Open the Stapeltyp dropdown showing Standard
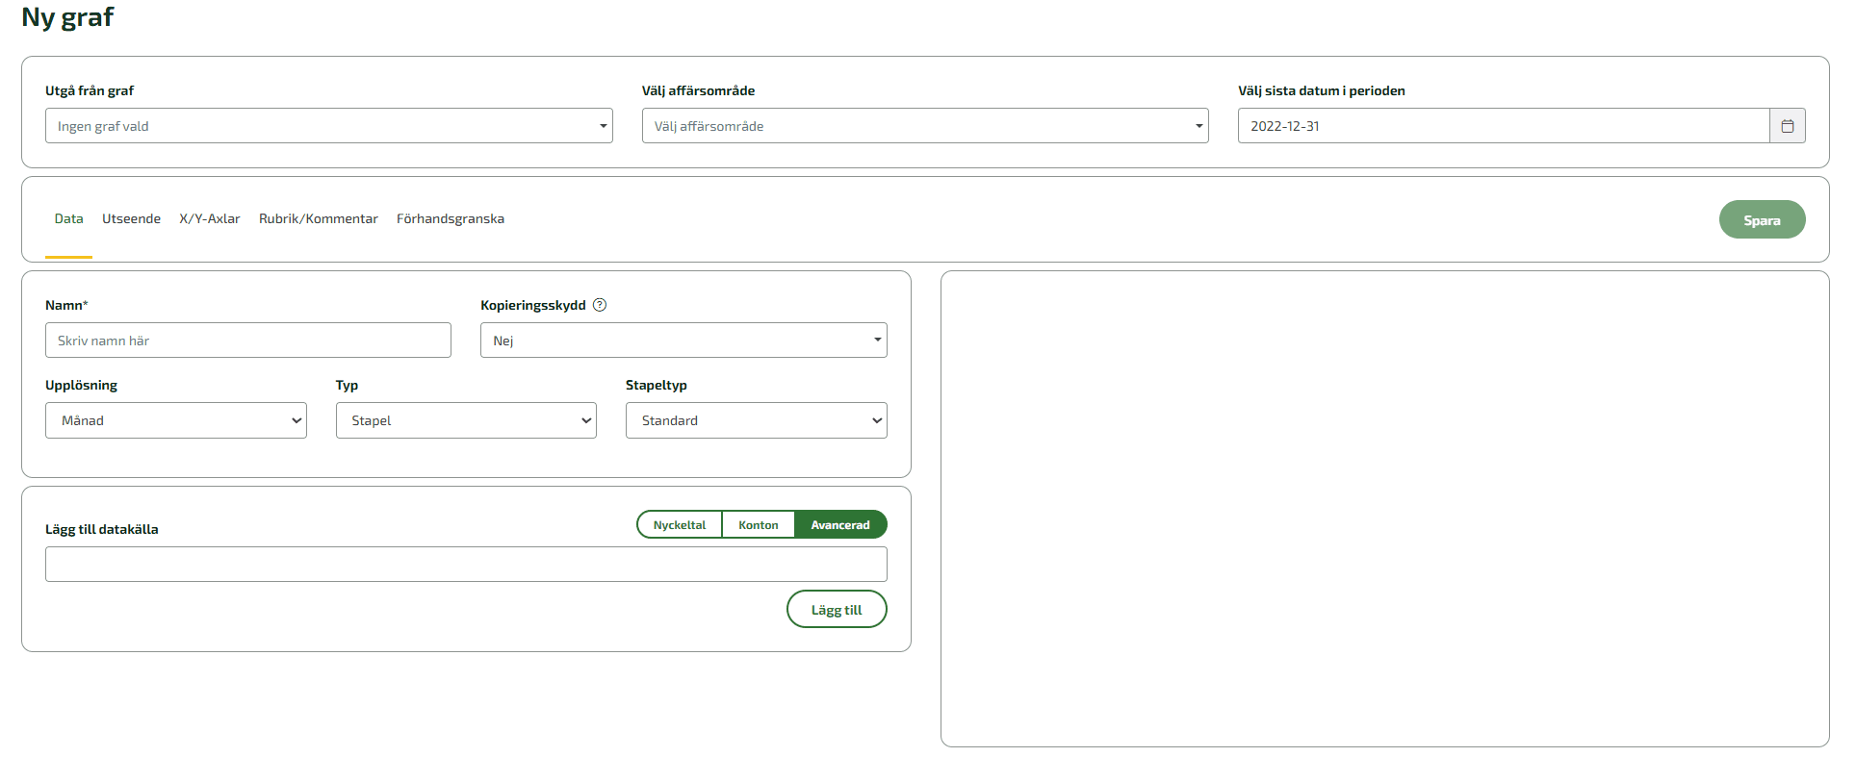1856x757 pixels. (x=757, y=420)
